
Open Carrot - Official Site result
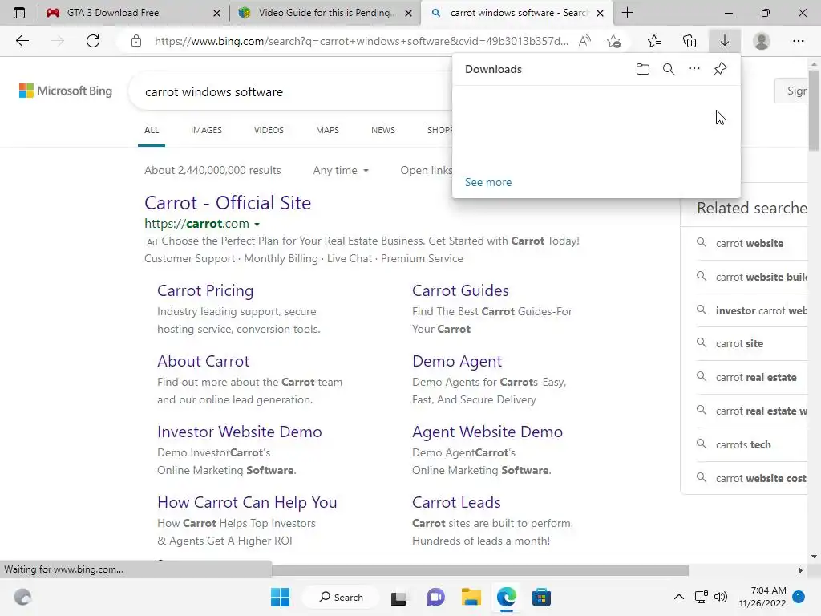coord(228,203)
